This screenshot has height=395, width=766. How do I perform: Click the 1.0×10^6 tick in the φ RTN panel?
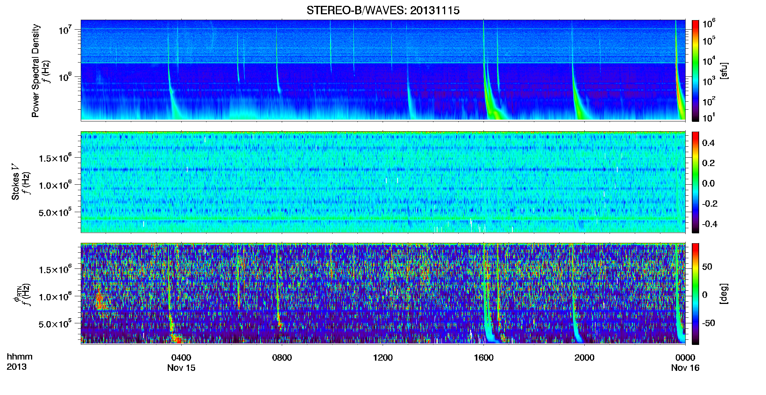tap(55, 297)
